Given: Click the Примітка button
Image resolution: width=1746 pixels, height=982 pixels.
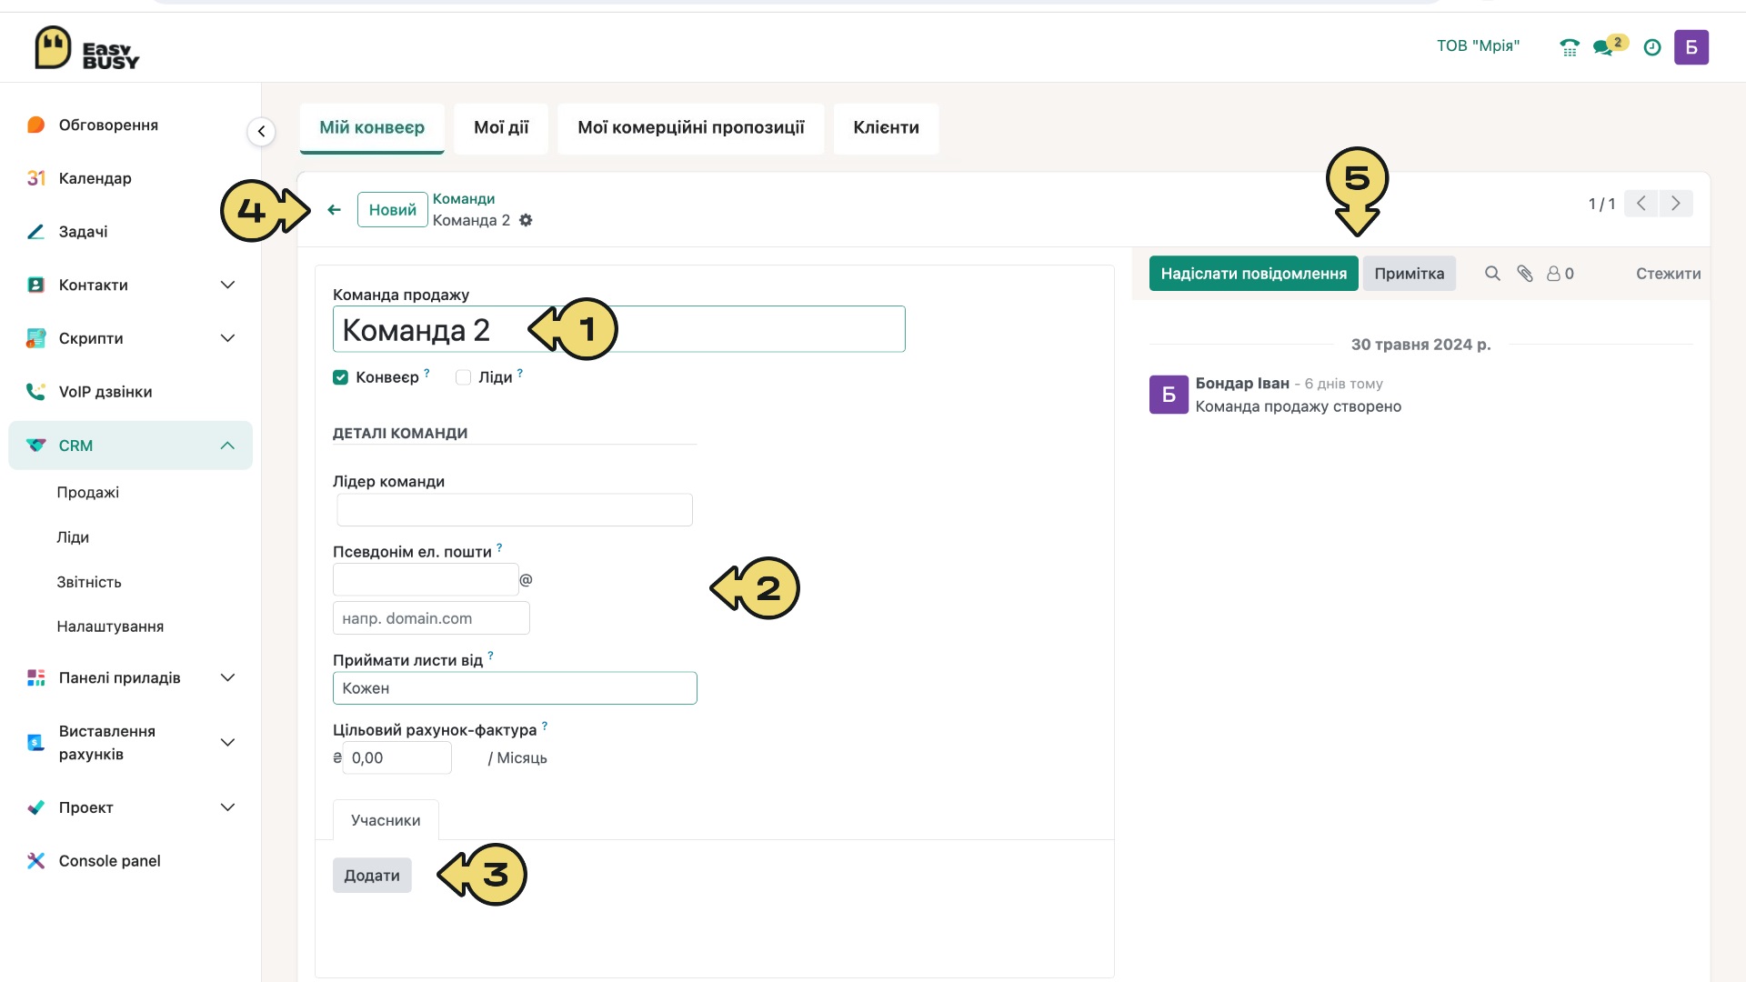Looking at the screenshot, I should 1409,274.
